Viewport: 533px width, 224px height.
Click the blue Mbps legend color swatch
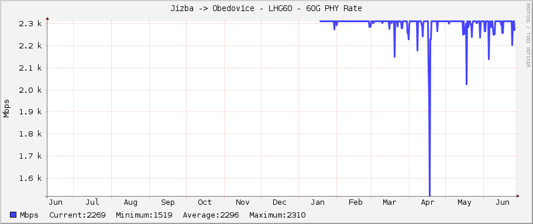pos(13,215)
